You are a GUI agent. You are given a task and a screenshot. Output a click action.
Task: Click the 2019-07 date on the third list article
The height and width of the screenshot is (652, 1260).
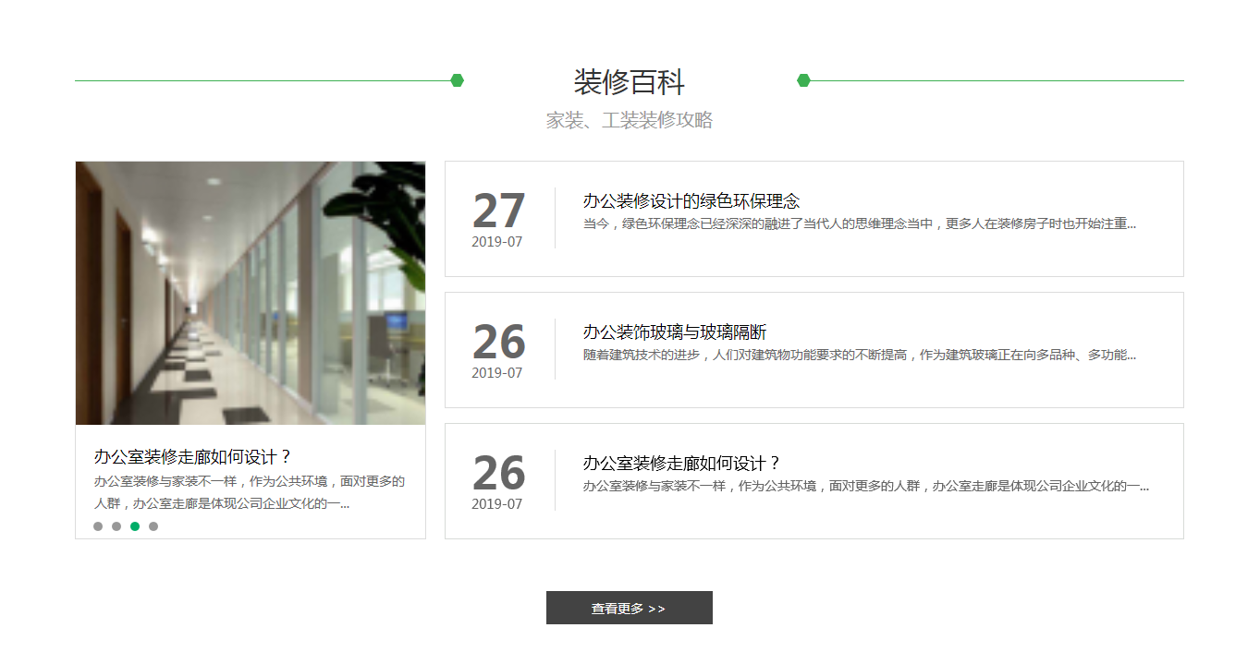[496, 504]
